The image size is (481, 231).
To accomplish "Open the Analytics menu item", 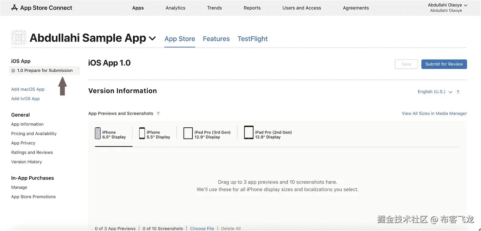I will point(175,8).
